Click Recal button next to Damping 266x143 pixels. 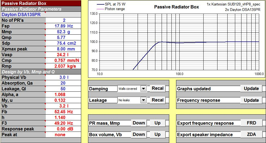click(158, 88)
